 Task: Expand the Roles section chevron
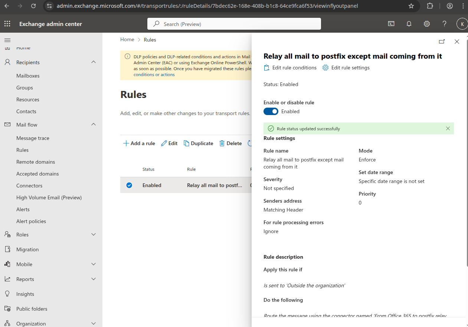pos(94,234)
